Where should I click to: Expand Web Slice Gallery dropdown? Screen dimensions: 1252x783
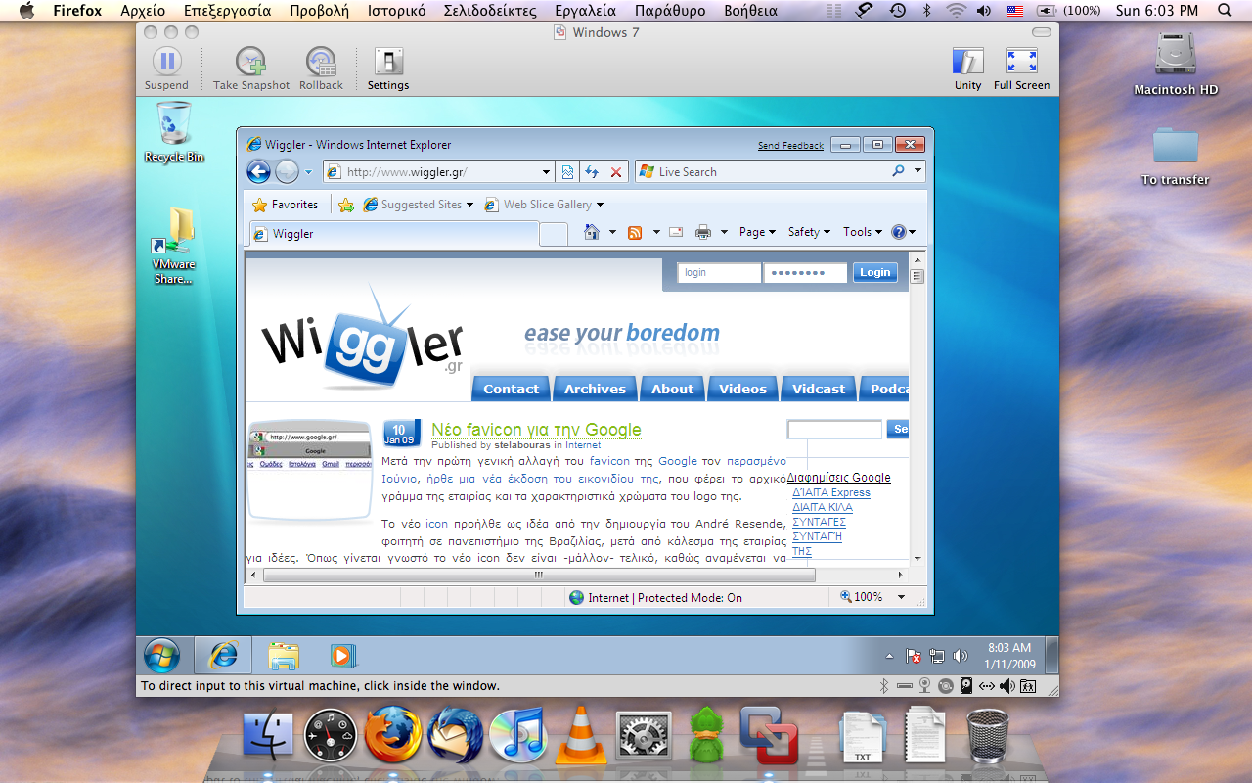600,205
